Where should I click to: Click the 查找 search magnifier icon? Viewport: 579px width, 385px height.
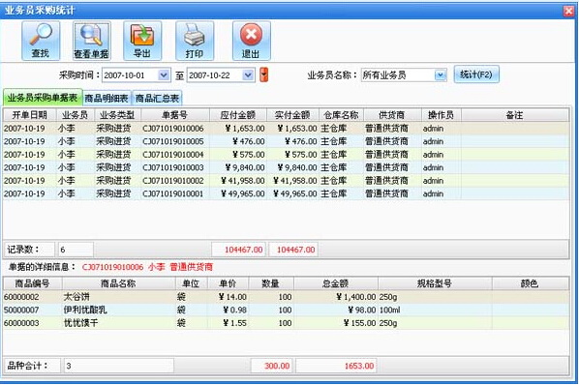click(41, 41)
